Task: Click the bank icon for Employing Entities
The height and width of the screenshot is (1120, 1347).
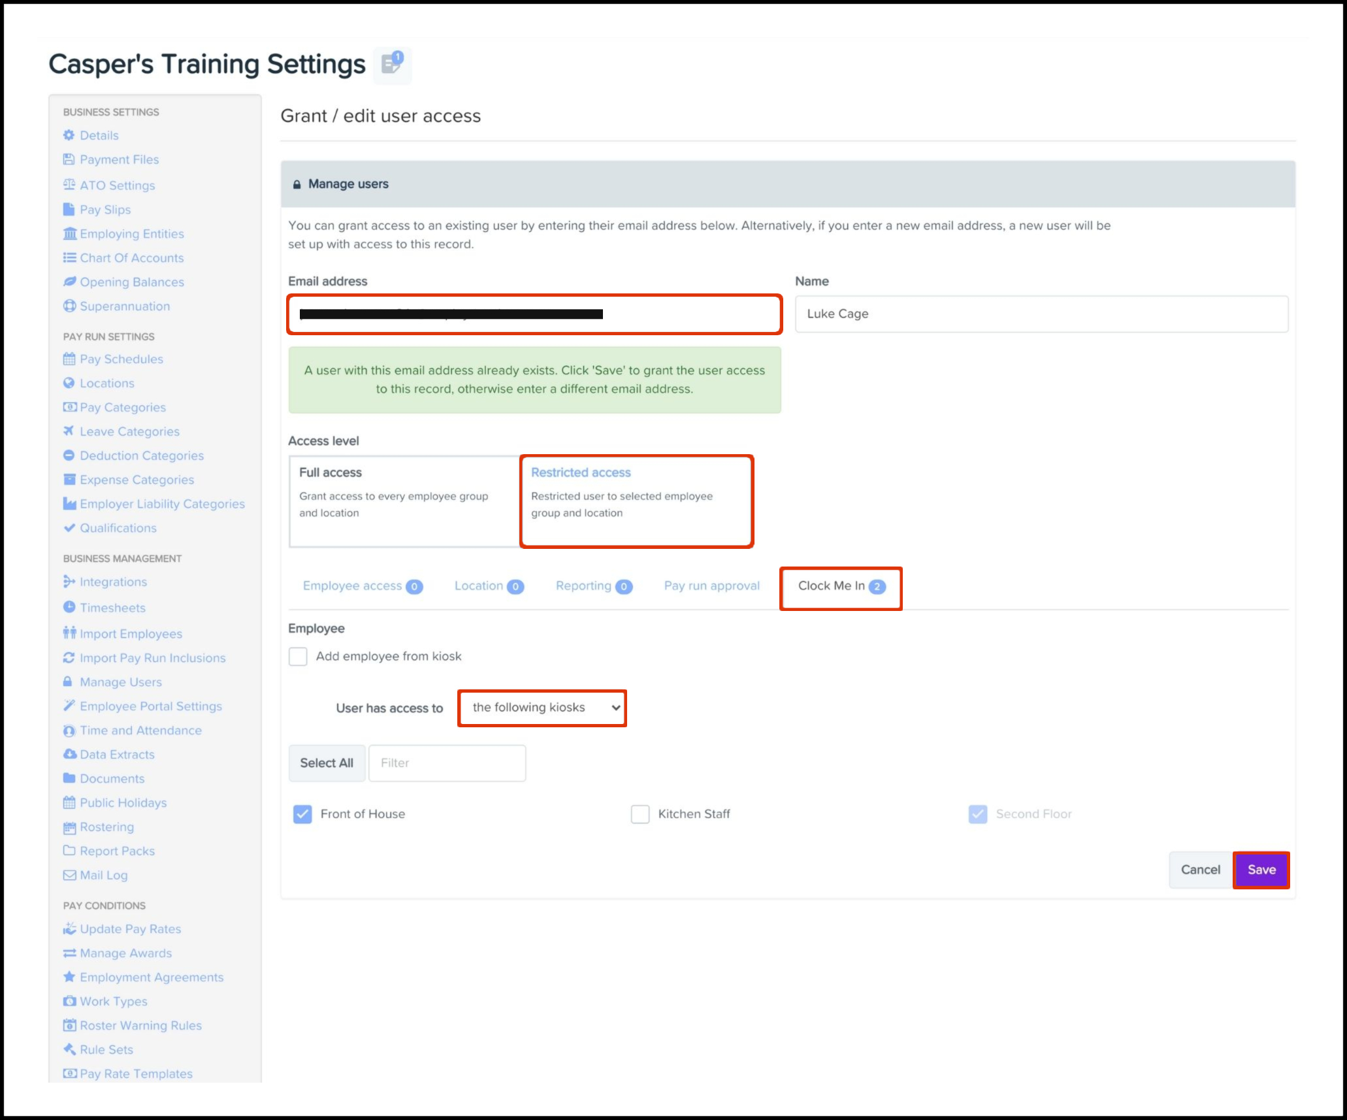Action: click(x=69, y=234)
